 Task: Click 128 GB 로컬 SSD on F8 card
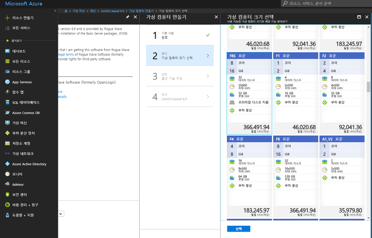click(x=290, y=178)
